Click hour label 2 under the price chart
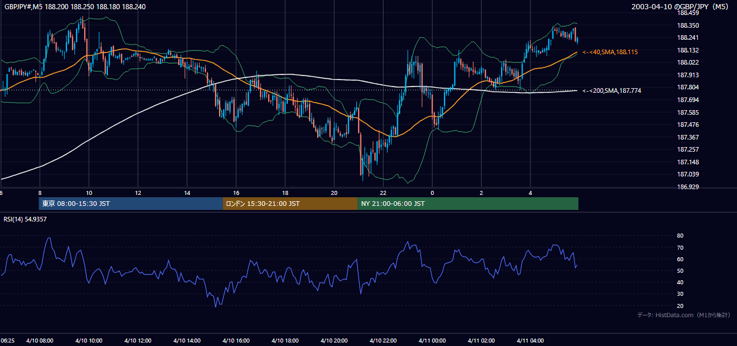This screenshot has width=737, height=346. click(481, 193)
